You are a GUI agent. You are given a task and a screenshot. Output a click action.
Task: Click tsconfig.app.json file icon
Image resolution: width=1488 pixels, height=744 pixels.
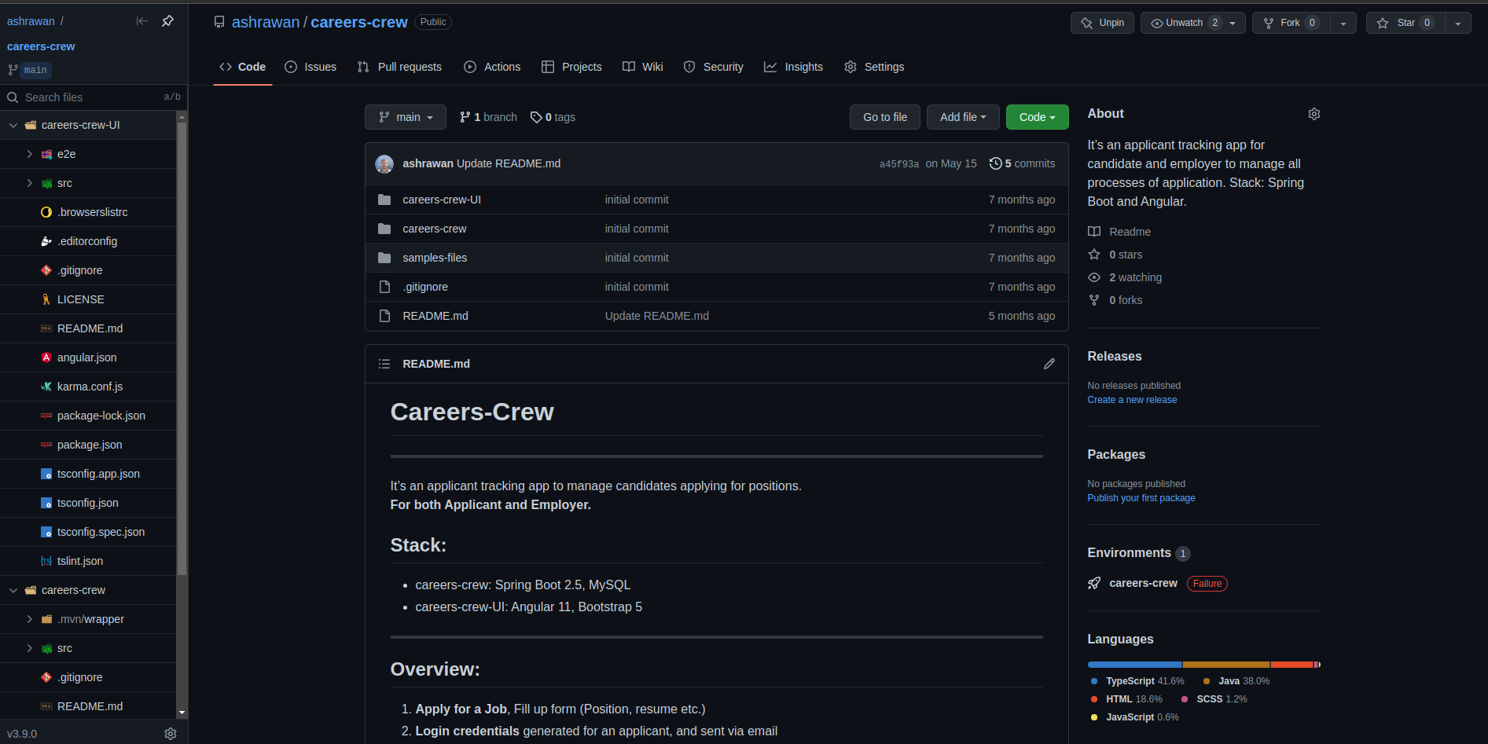click(46, 474)
